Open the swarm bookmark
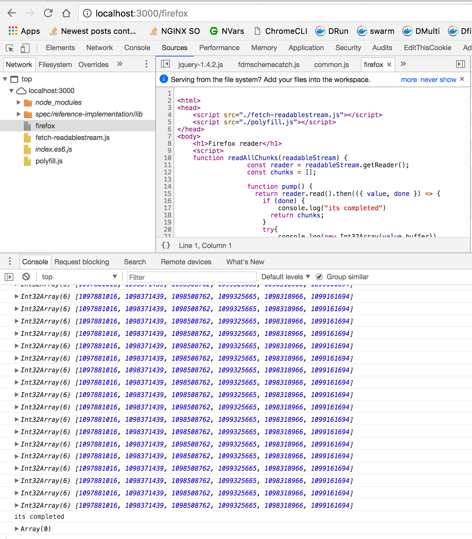This screenshot has height=539, width=472. pos(375,31)
